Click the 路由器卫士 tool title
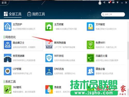 tap(19, 43)
